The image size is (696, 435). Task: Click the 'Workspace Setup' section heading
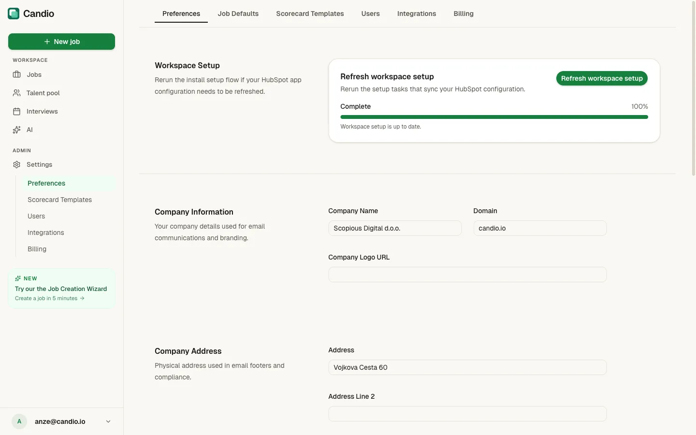pyautogui.click(x=187, y=65)
